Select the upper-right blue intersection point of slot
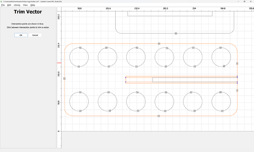Image resolution: width=254 pixels, height=152 pixels. click(237, 77)
